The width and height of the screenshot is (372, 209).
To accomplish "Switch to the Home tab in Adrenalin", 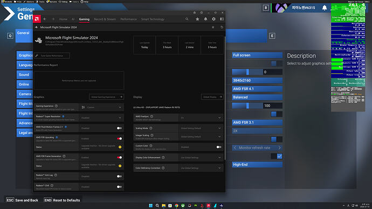I will coord(63,19).
